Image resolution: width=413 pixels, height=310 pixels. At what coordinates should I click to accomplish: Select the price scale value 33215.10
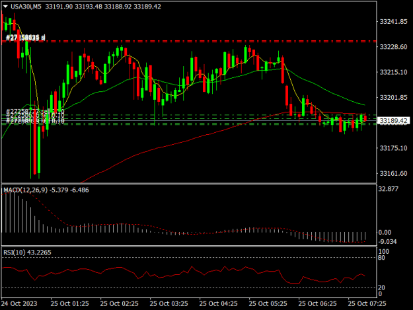(x=393, y=72)
